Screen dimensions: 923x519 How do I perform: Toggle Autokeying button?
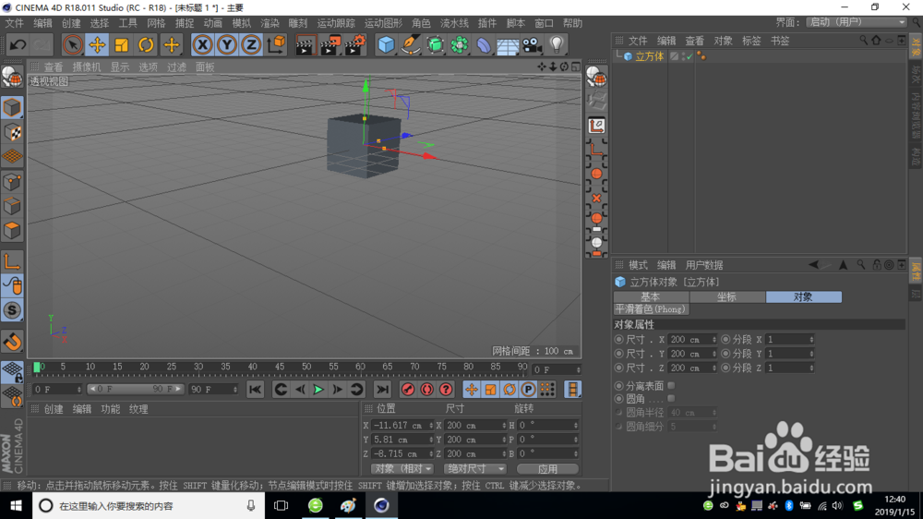[426, 390]
